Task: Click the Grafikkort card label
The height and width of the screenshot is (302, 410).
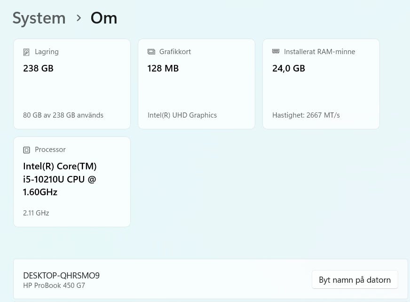Action: [175, 52]
